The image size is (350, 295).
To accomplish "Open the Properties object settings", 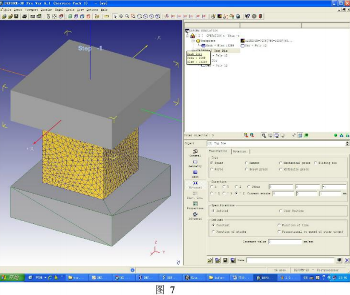I will click(195, 206).
